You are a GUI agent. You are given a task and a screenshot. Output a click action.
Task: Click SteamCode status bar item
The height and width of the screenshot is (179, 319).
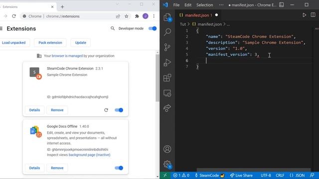point(209,176)
